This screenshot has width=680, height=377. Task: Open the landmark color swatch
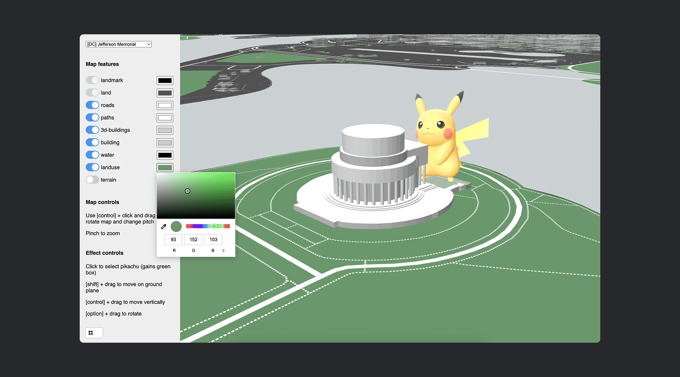tap(165, 81)
